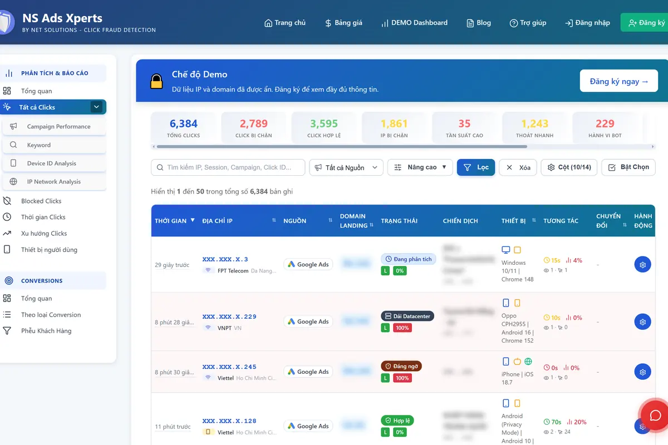Screen dimensions: 668x445
Task: Click clock icon beside Thời gian Clicks
Action: tap(7, 217)
